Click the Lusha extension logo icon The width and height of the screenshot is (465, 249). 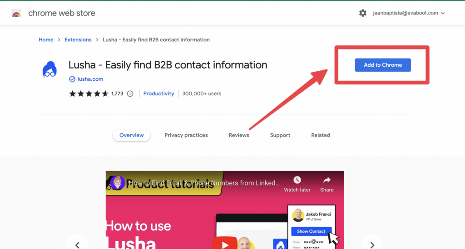(49, 69)
